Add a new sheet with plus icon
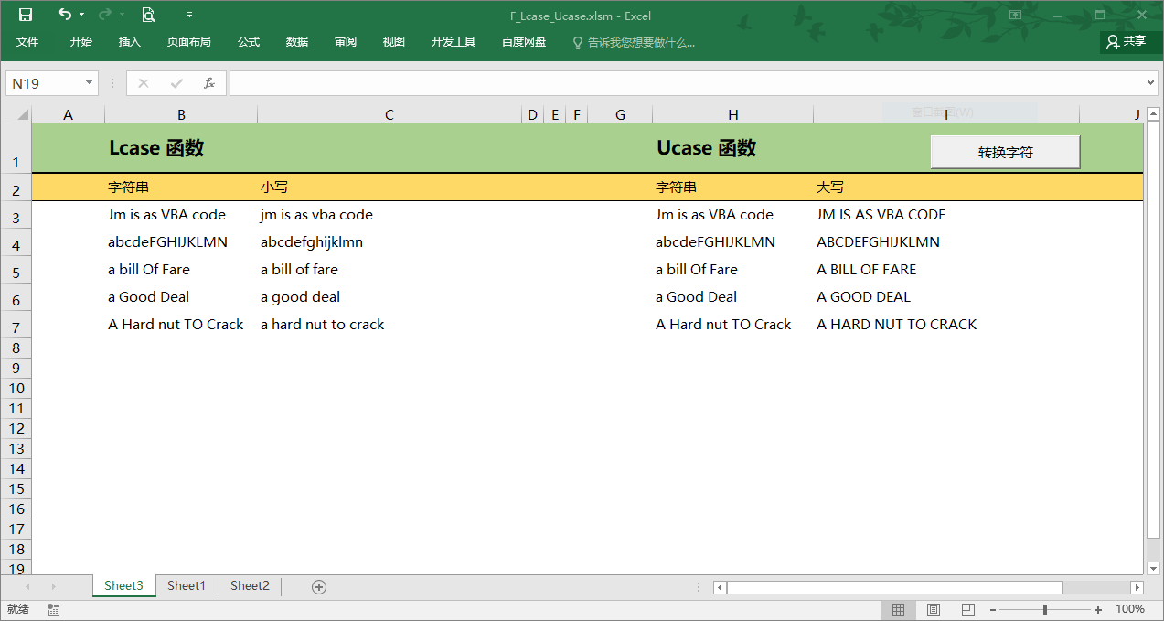 coord(319,587)
